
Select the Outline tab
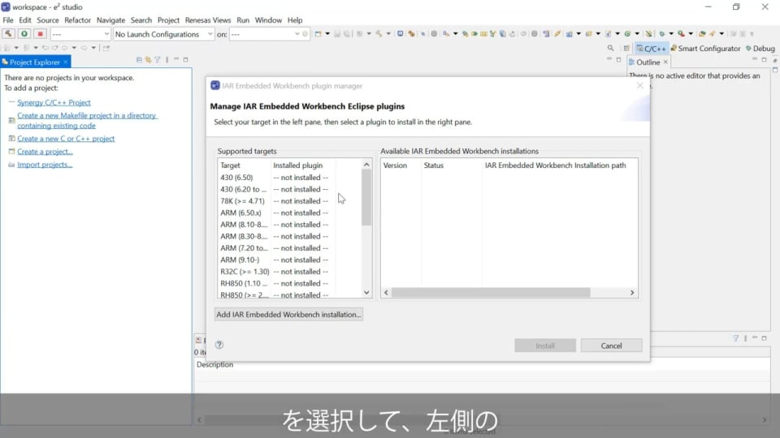tap(648, 62)
